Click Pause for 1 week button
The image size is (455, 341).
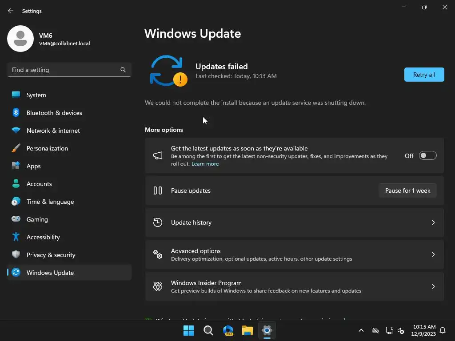click(408, 190)
